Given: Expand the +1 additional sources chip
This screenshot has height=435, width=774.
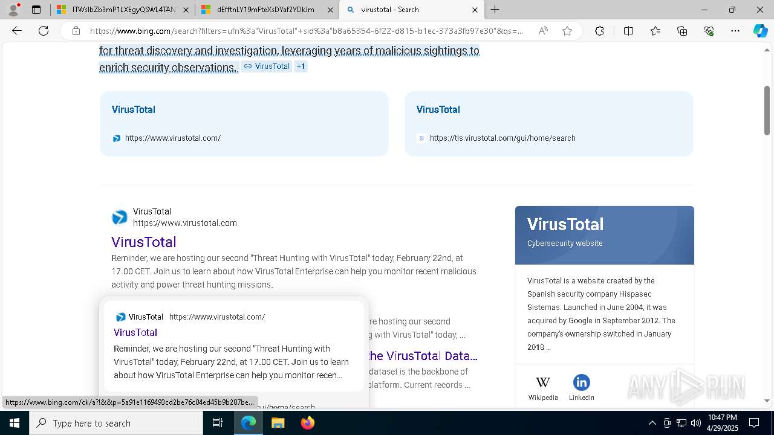Looking at the screenshot, I should (x=301, y=66).
